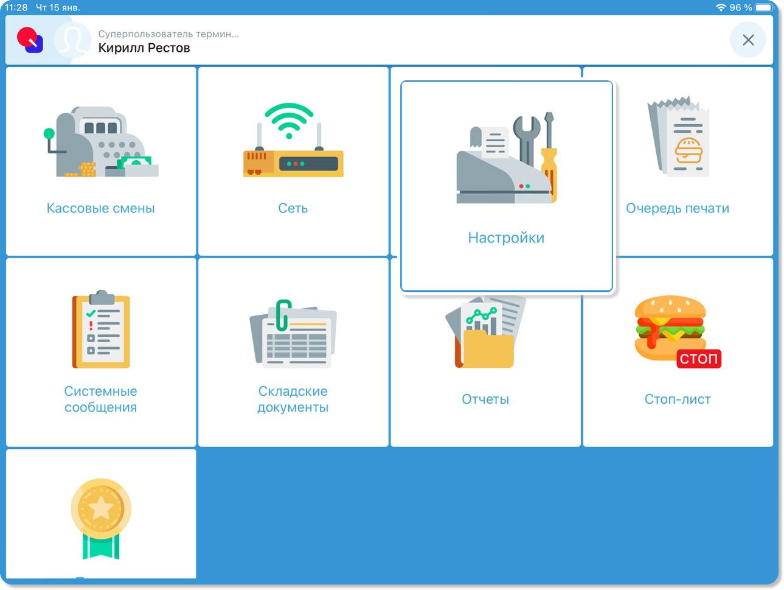Open the cash register icon for Кассовые смены
Screen dimensions: 784x590
pyautogui.click(x=101, y=143)
